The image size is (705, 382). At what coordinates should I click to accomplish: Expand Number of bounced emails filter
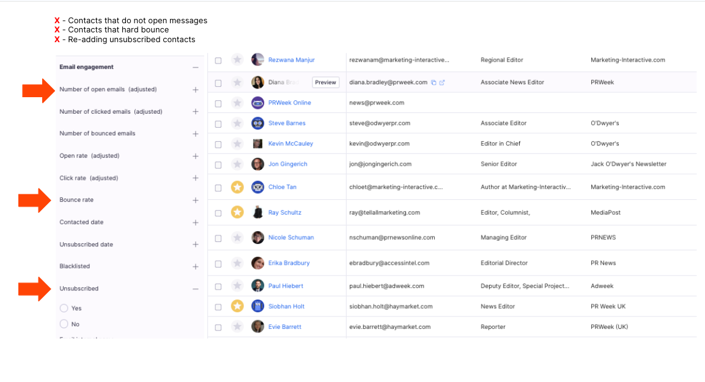coord(196,133)
